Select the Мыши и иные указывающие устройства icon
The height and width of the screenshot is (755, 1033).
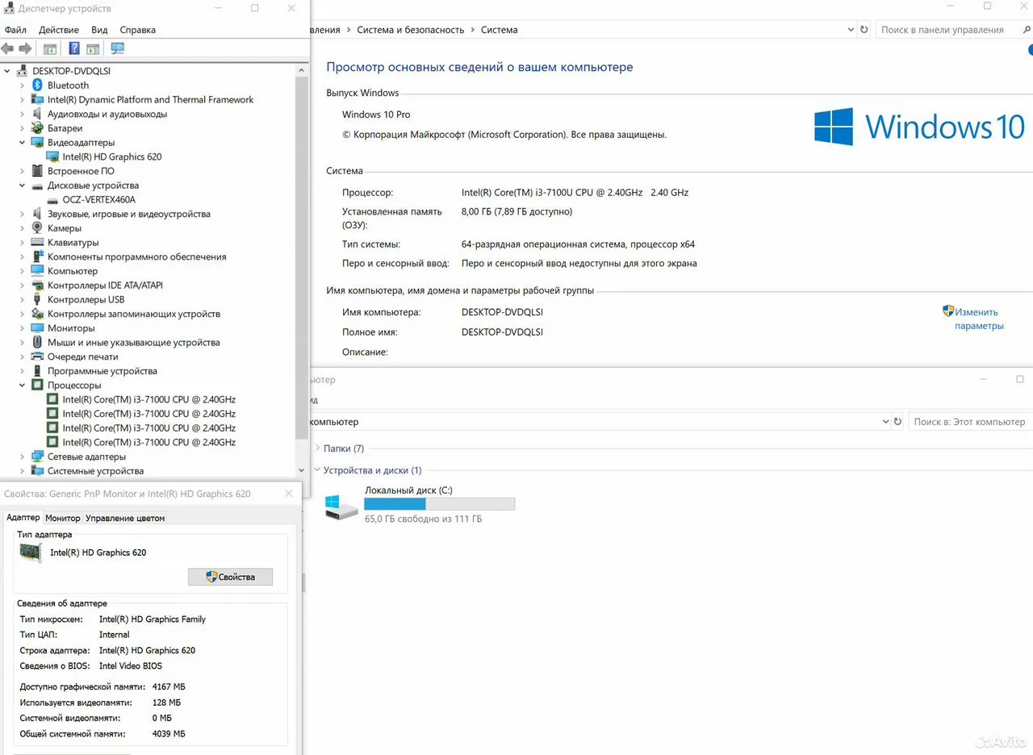click(37, 342)
